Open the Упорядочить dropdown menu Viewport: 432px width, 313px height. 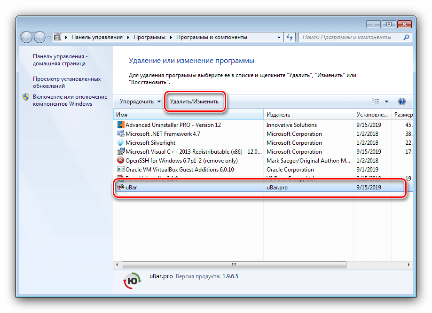click(x=140, y=102)
